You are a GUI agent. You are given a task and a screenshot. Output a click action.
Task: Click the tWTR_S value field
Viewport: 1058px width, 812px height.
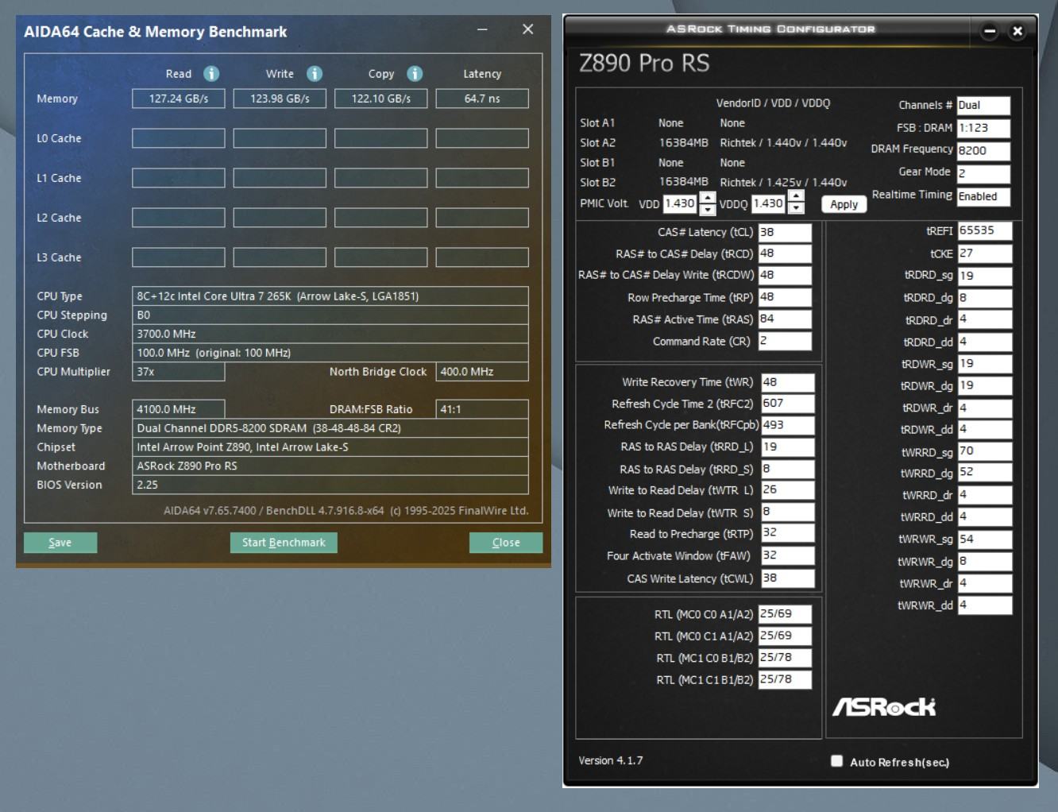click(x=788, y=512)
